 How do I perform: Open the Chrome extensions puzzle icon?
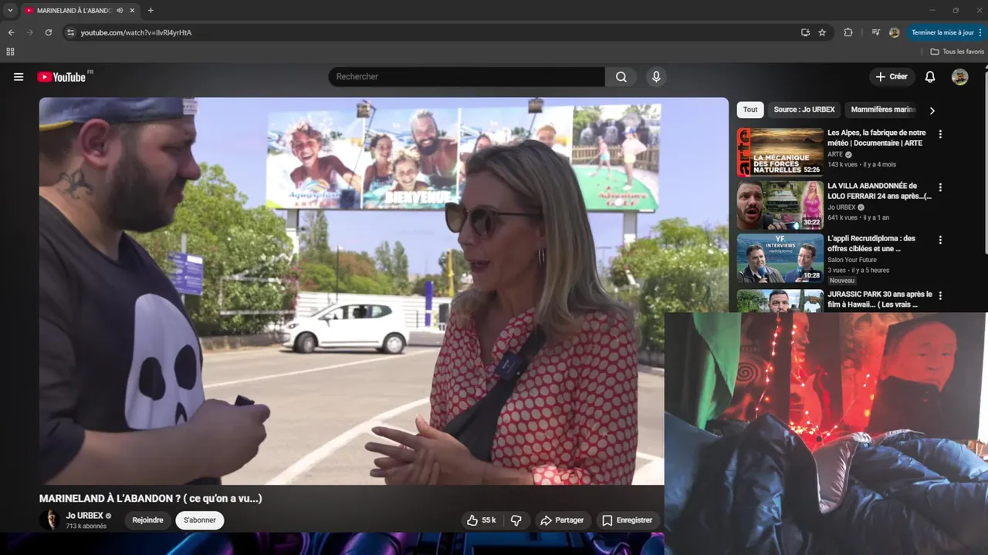click(x=848, y=32)
